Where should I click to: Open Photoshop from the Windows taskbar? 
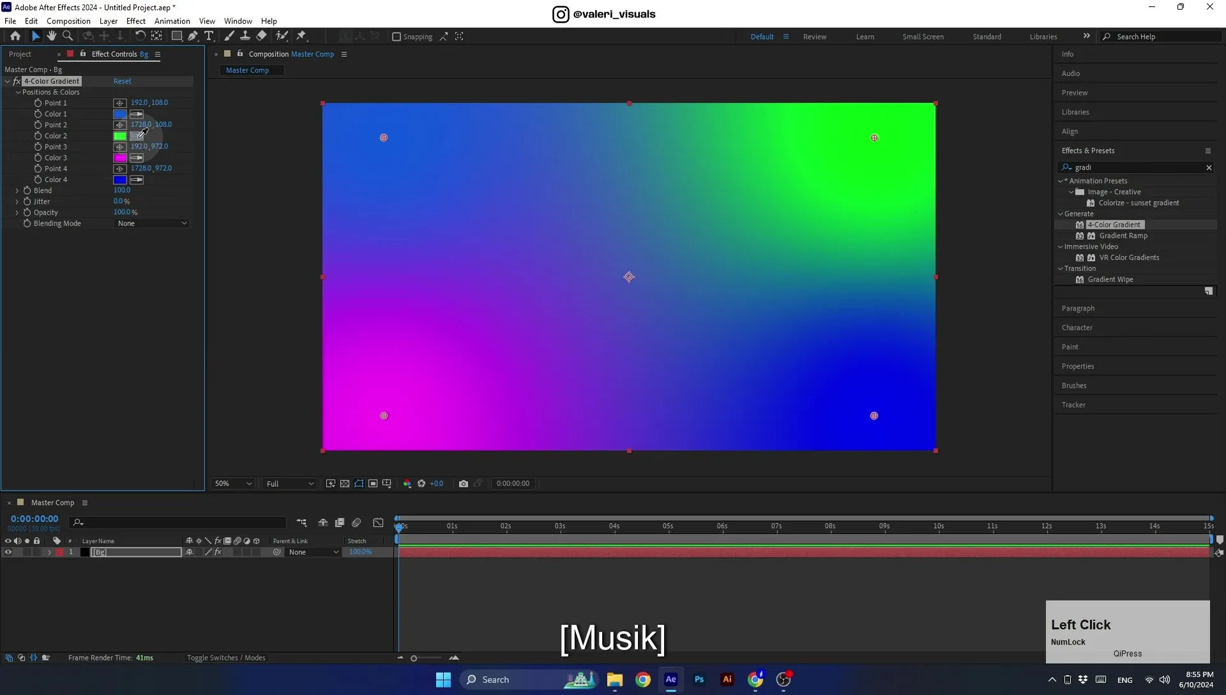click(699, 680)
